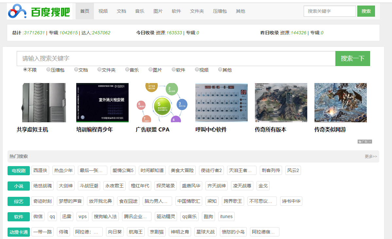Open the 首页 nav tab
This screenshot has height=239, width=392.
[85, 11]
